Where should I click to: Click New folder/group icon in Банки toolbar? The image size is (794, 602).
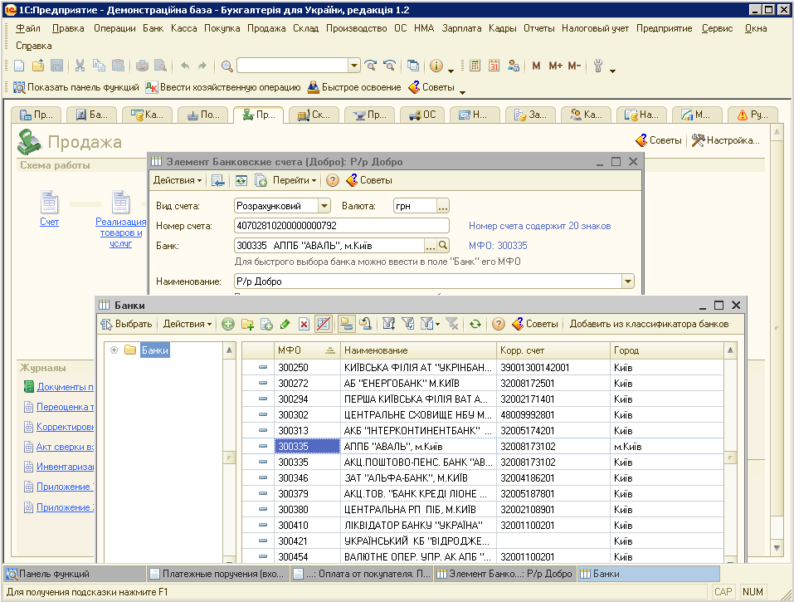pyautogui.click(x=247, y=325)
